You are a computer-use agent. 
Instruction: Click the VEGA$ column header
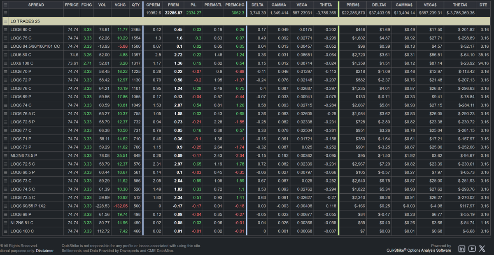[430, 5]
